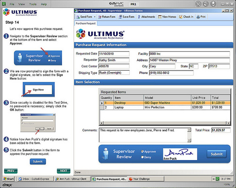Image resolution: width=236 pixels, height=188 pixels.
Task: Click the first round icon in GoToMyPC bar
Action: point(198,4)
